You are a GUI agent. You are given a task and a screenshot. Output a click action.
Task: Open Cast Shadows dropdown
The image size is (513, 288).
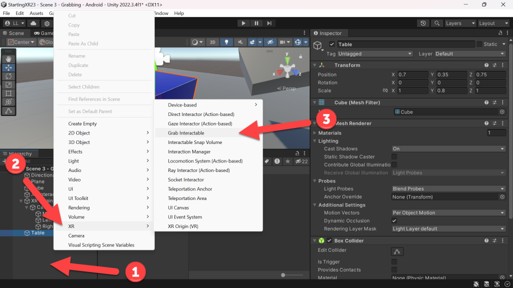coord(448,148)
